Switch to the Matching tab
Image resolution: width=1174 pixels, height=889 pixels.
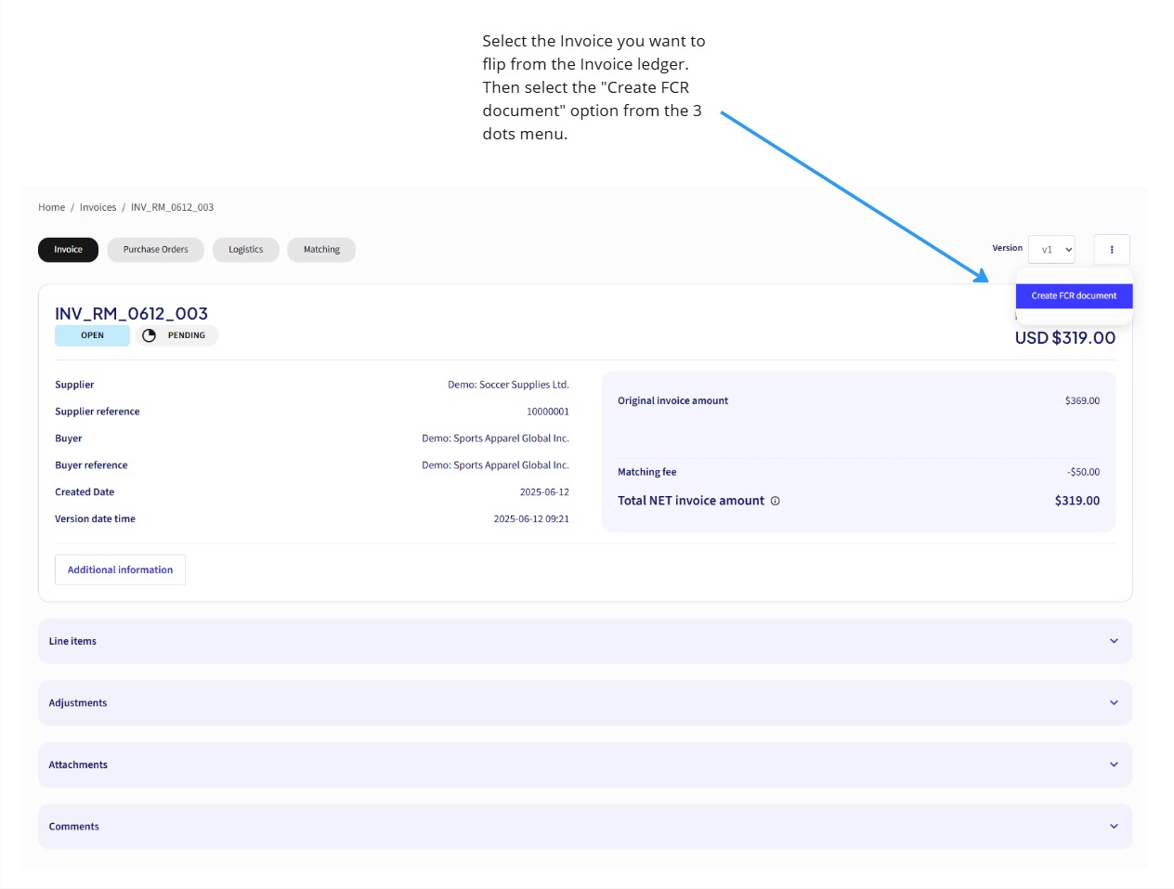pos(321,249)
